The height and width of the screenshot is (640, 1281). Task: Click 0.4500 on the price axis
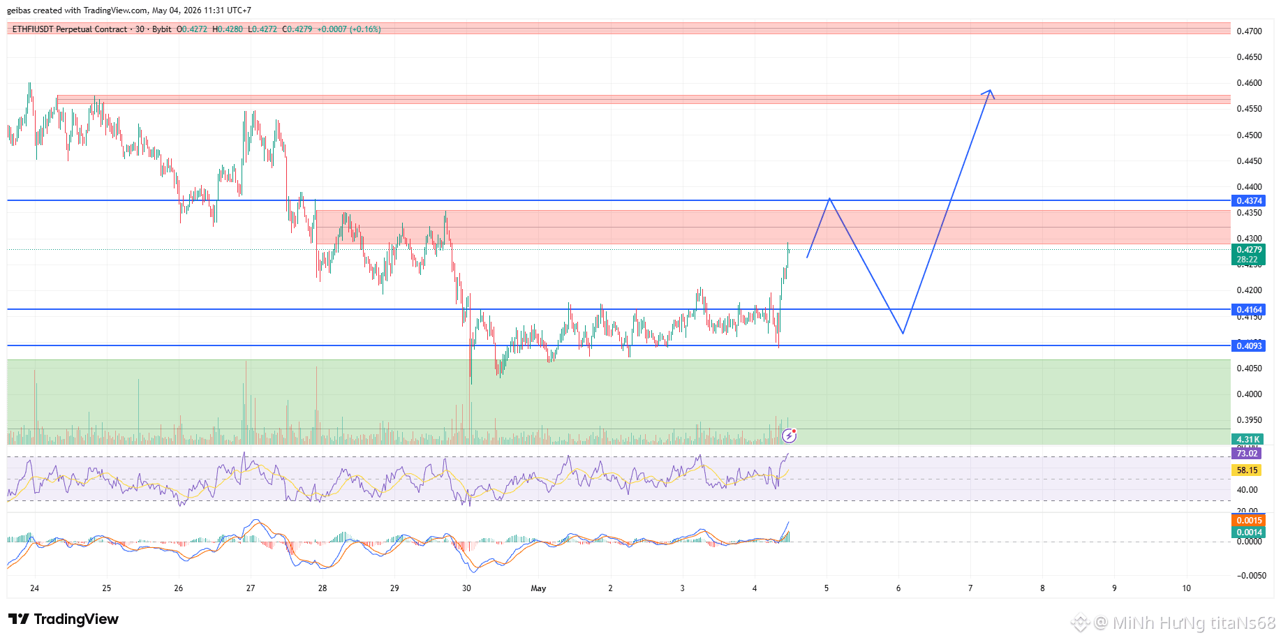point(1250,135)
